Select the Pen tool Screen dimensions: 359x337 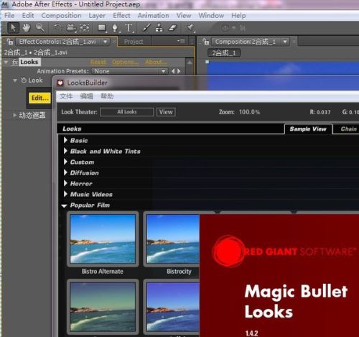click(115, 28)
